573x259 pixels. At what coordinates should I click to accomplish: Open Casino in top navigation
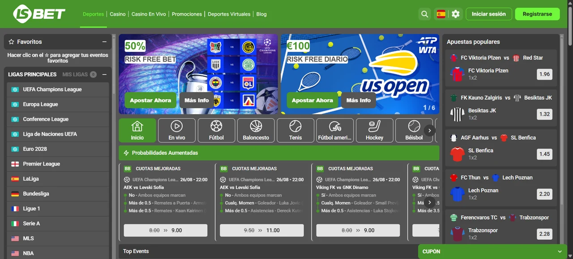pos(118,14)
